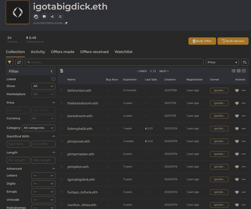Open the Unicode filter dropdown
Screen dimensions: 251x209
tap(43, 200)
